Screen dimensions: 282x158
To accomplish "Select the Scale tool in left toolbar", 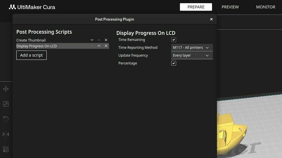I will point(6,104).
